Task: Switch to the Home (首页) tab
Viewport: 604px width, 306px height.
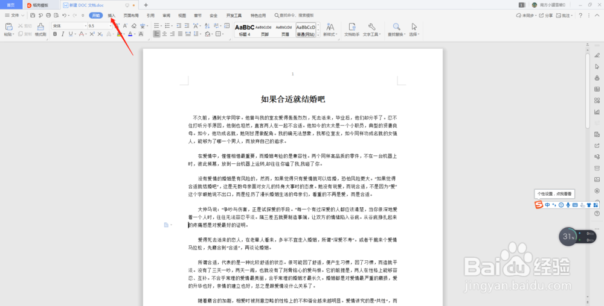Action: point(11,5)
